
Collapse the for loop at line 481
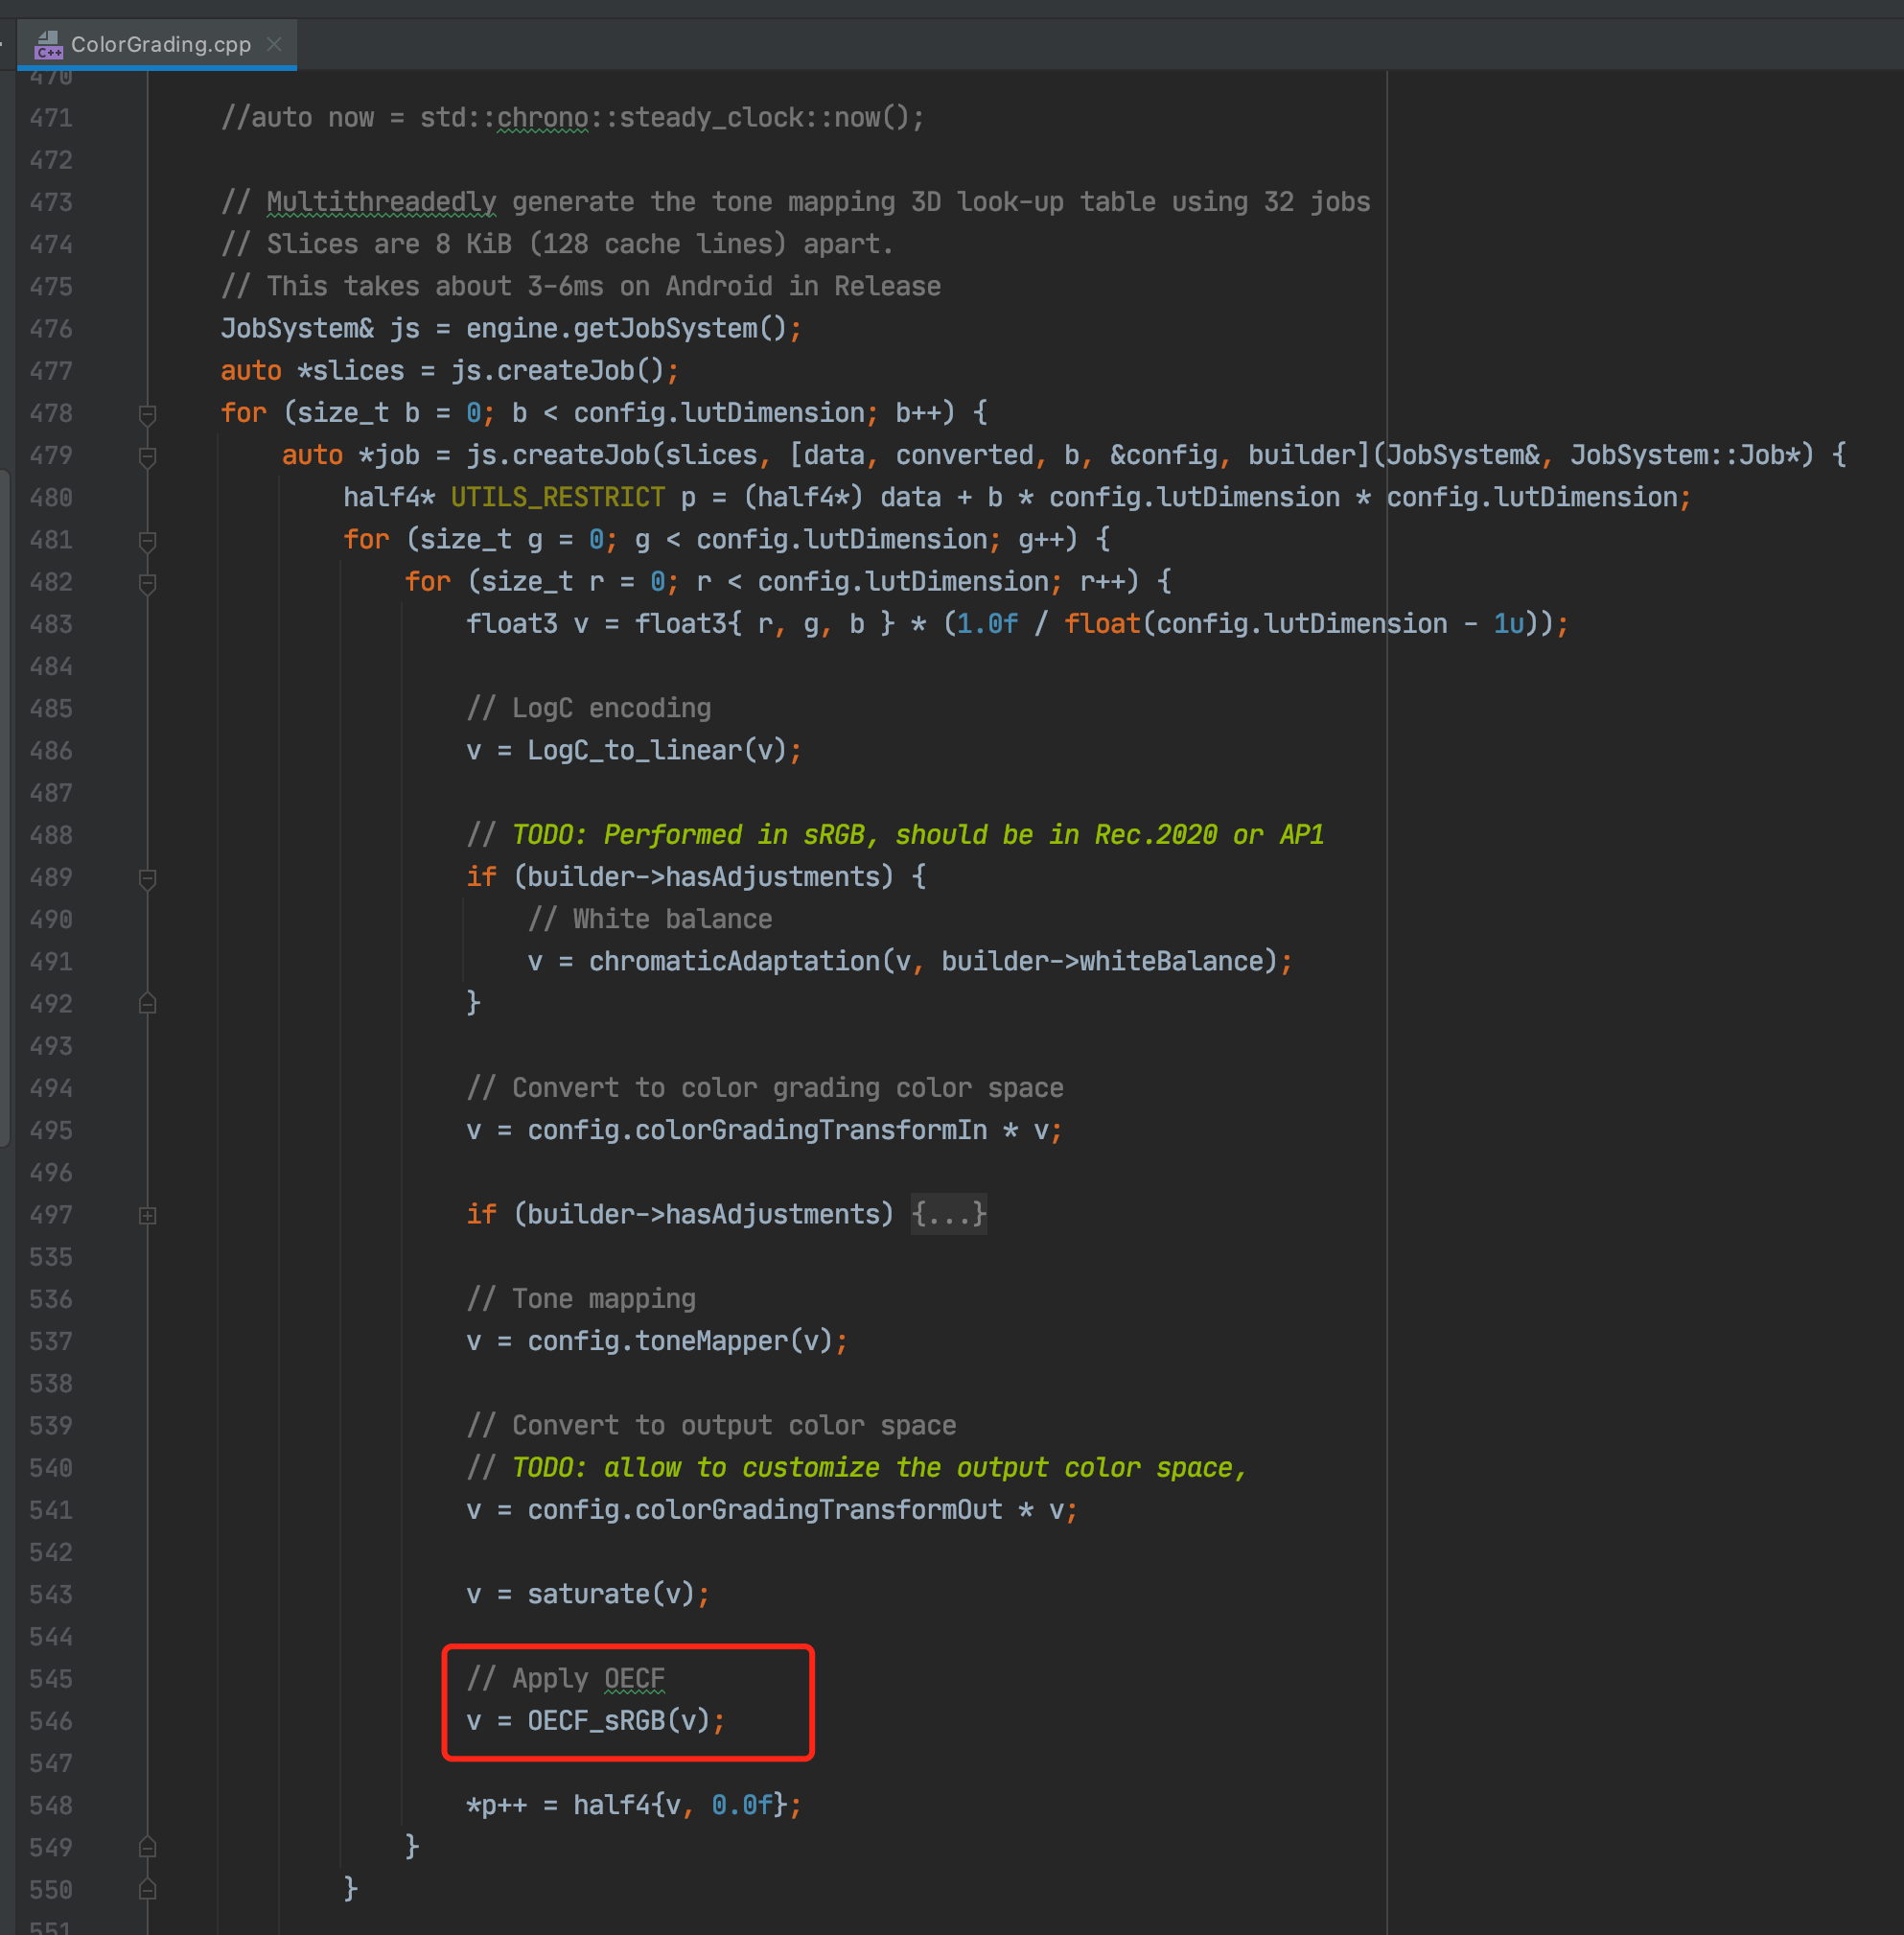148,541
